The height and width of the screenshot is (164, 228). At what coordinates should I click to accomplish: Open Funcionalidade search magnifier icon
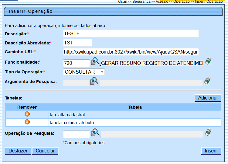click(95, 61)
